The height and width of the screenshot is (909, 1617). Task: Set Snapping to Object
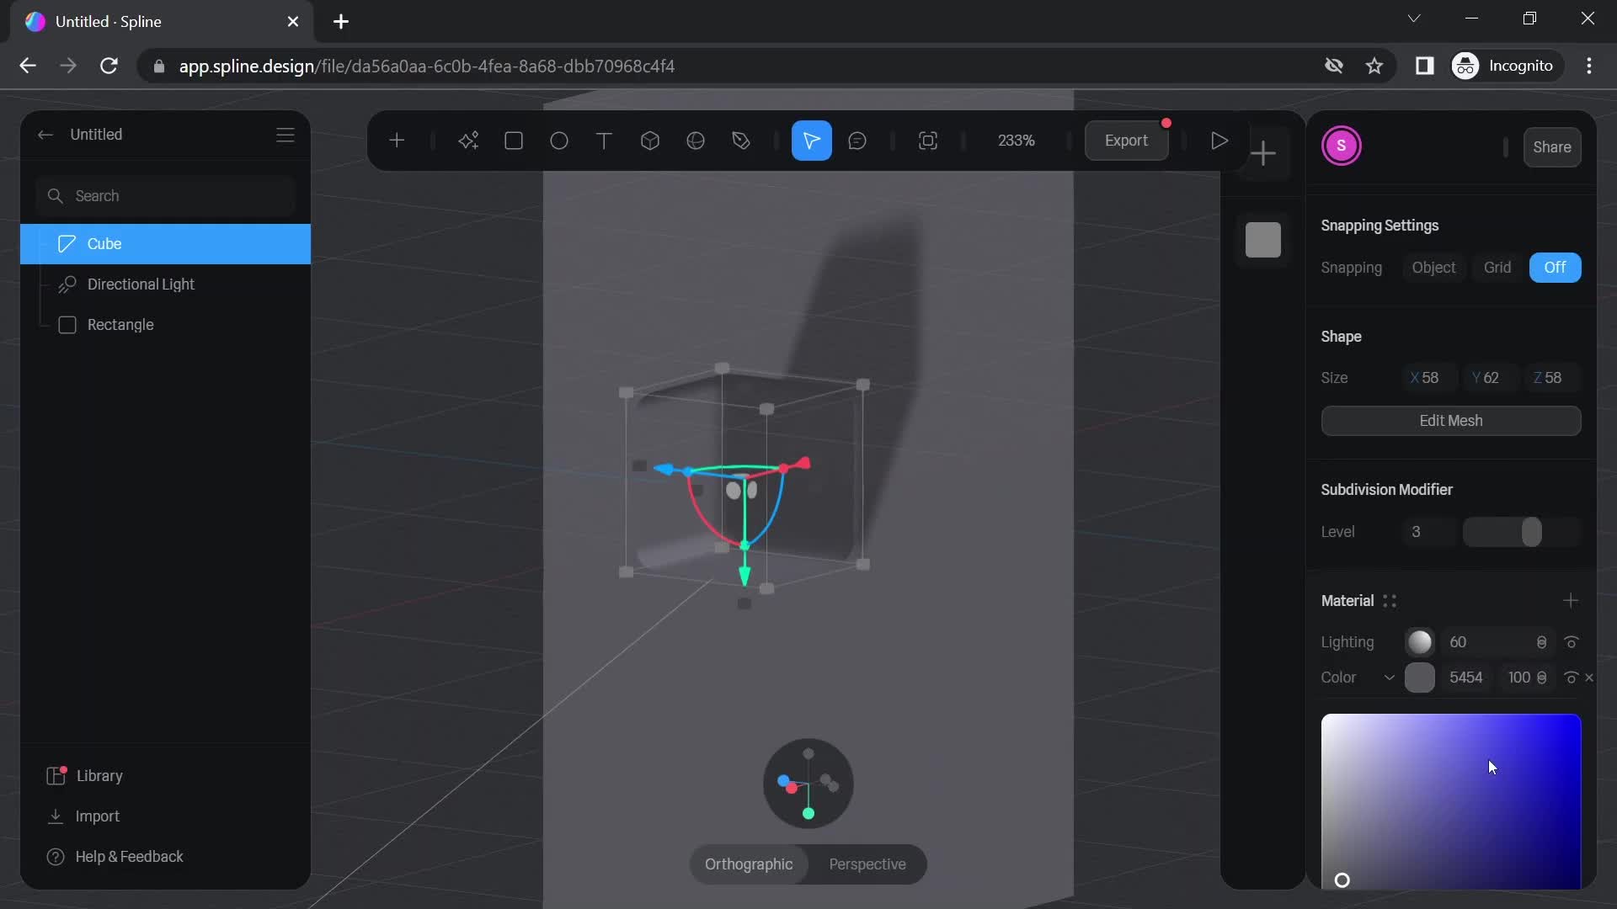(1433, 268)
